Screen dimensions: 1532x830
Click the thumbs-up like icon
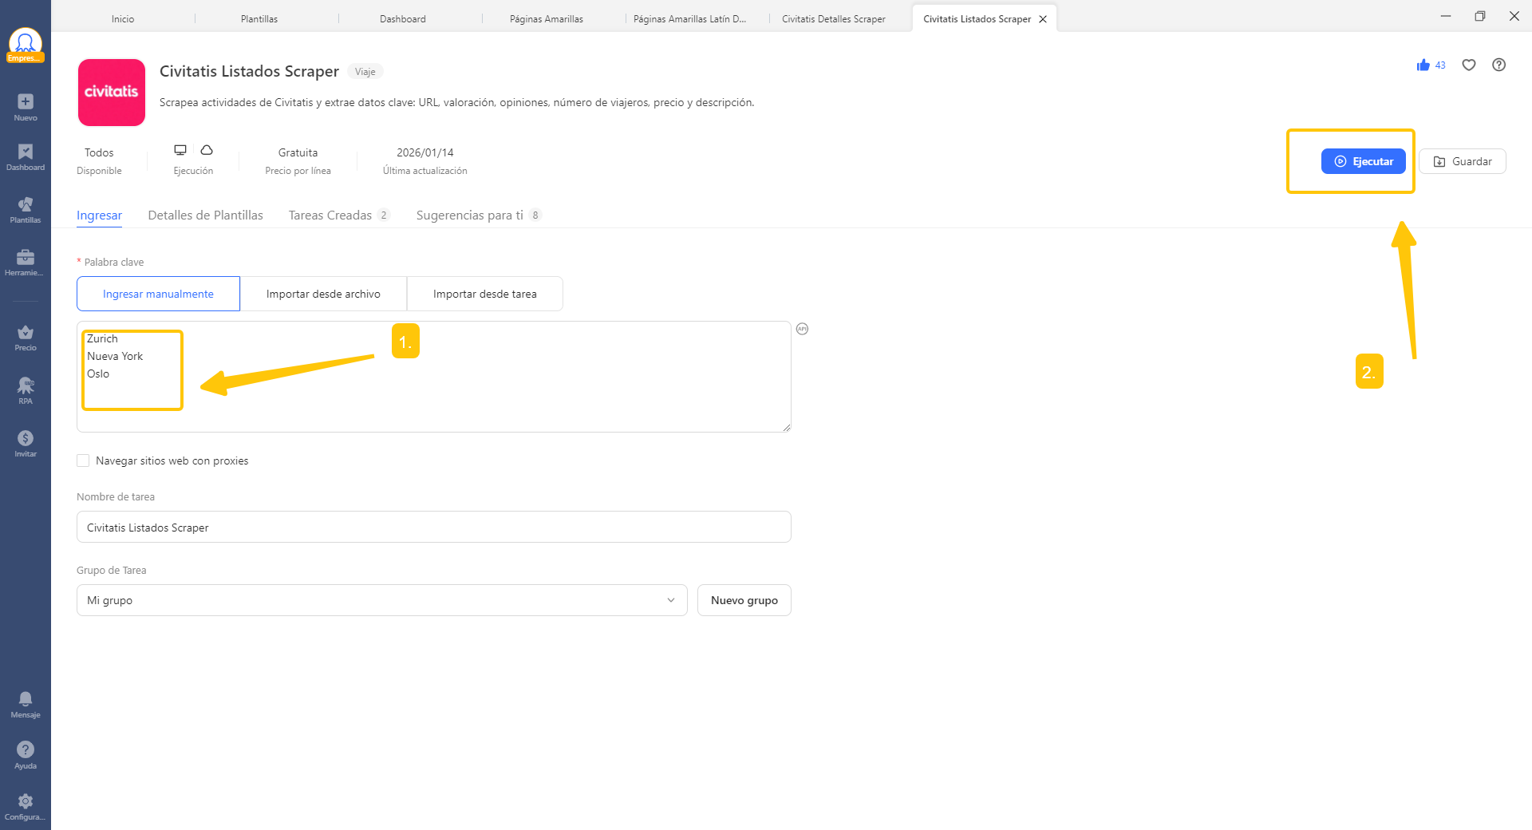pos(1423,65)
